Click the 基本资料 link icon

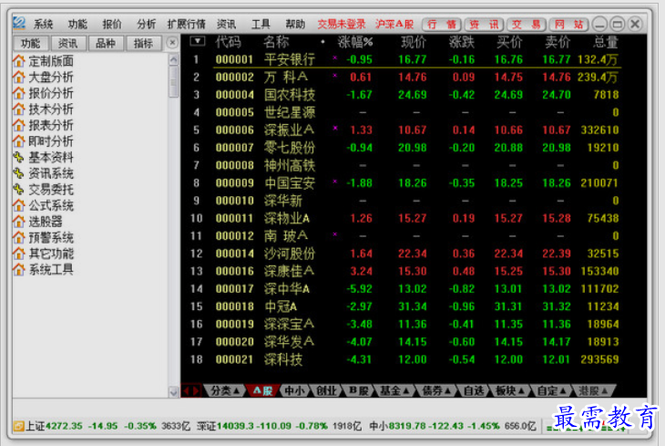coord(18,158)
